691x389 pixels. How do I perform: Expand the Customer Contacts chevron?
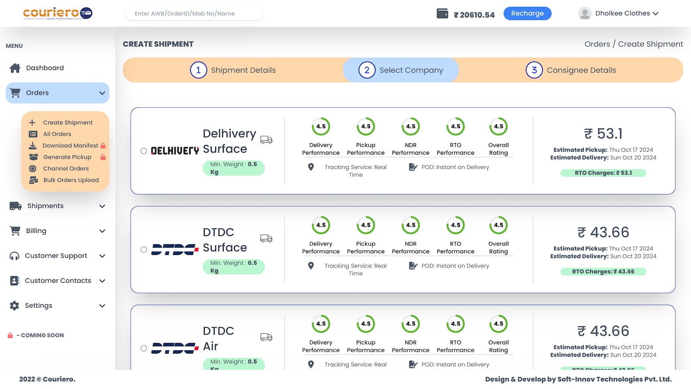[102, 281]
